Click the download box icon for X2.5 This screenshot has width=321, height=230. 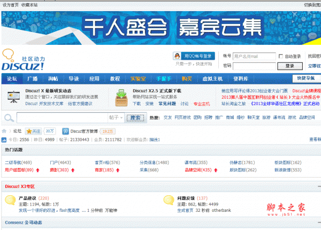coord(121,98)
